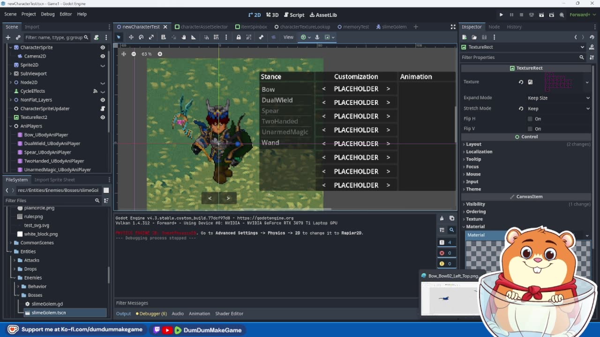This screenshot has height=337, width=600.
Task: Toggle error messages filter in Output
Action: pyautogui.click(x=446, y=253)
